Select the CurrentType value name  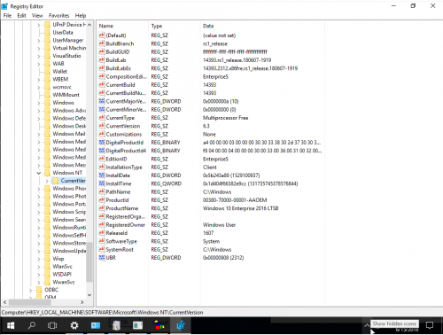tap(120, 118)
